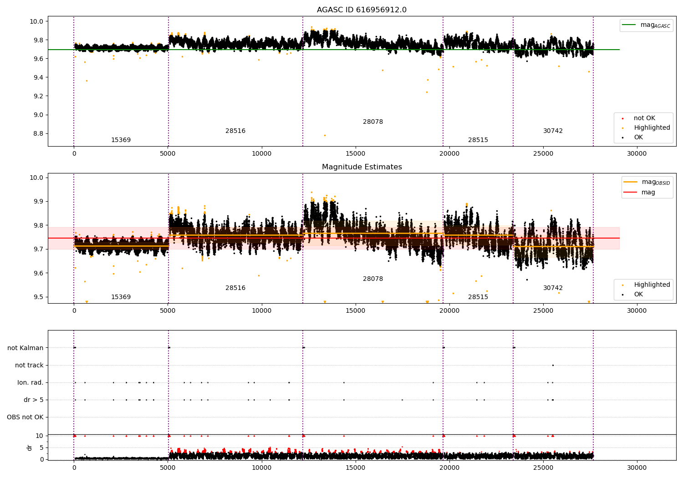Click obsid label 15369 in top plot
Screen dimensions: 683x478
(x=121, y=140)
